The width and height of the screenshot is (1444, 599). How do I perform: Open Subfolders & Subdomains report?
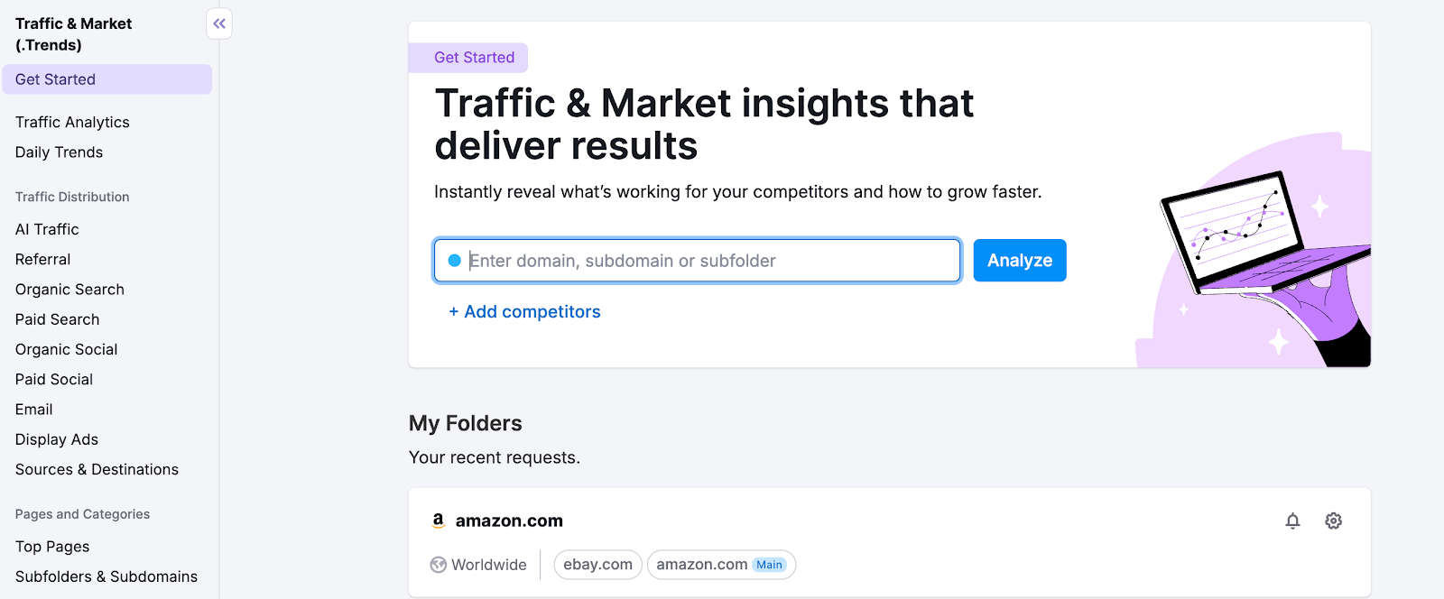[x=106, y=576]
